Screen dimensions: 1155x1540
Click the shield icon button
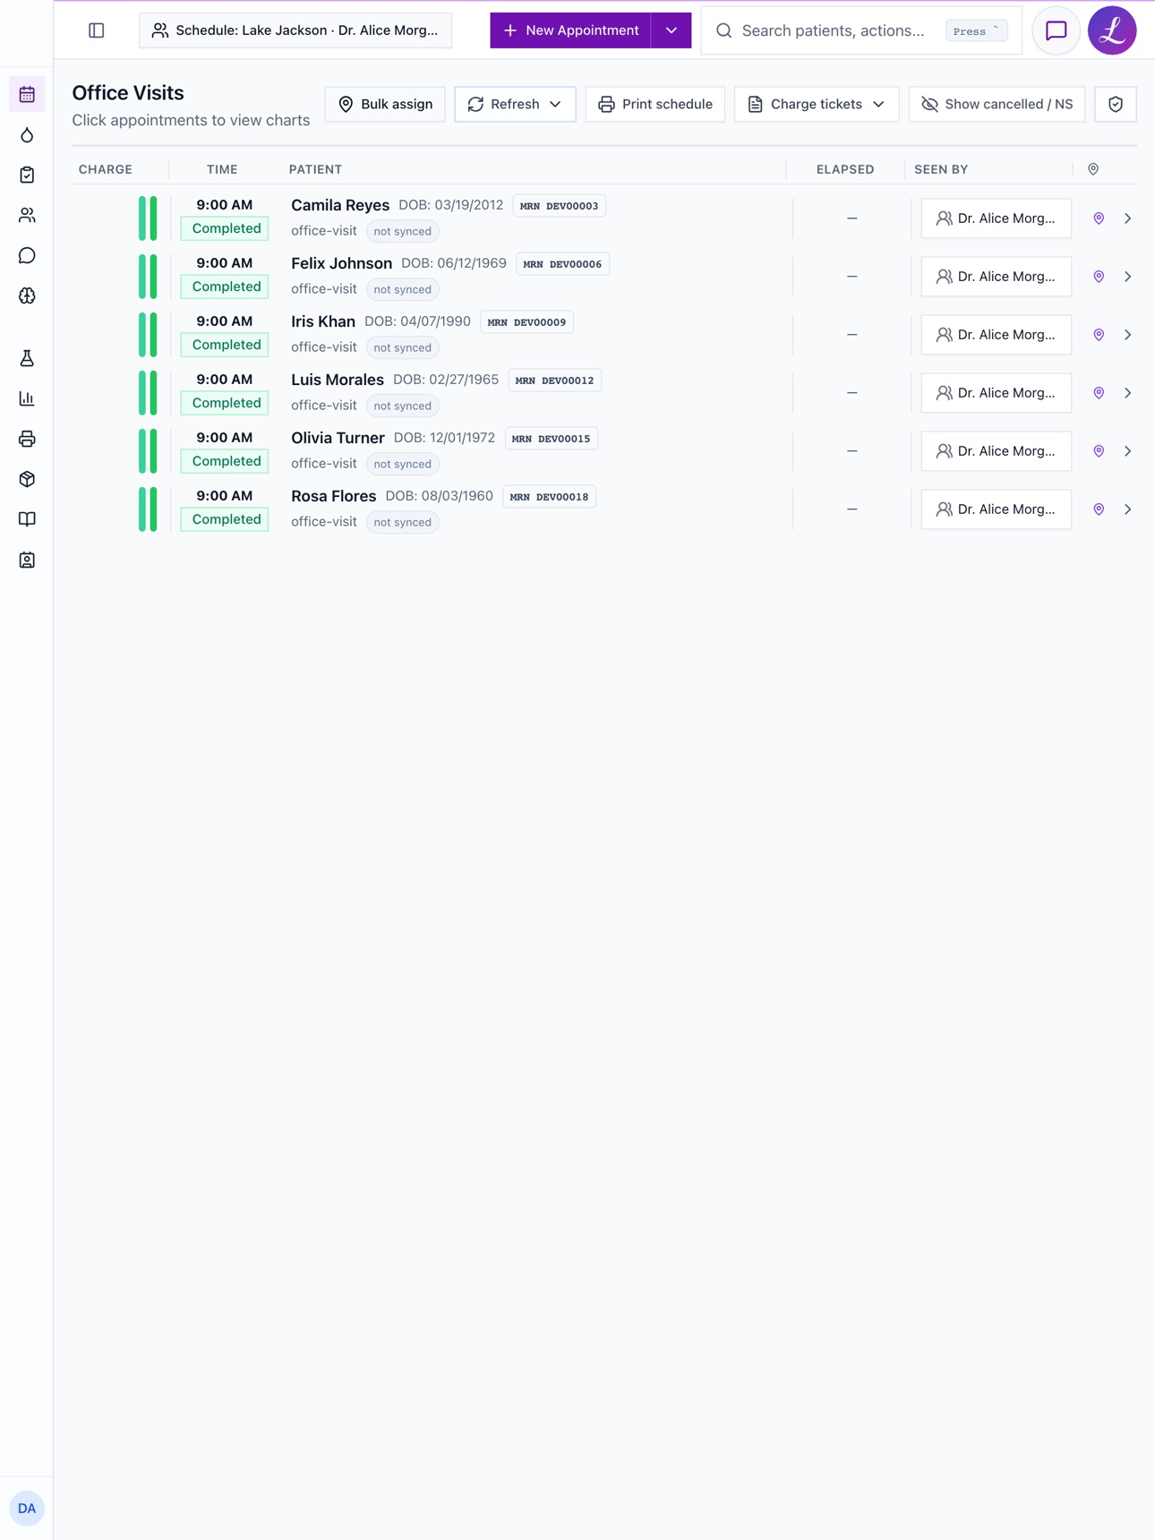pyautogui.click(x=1116, y=104)
